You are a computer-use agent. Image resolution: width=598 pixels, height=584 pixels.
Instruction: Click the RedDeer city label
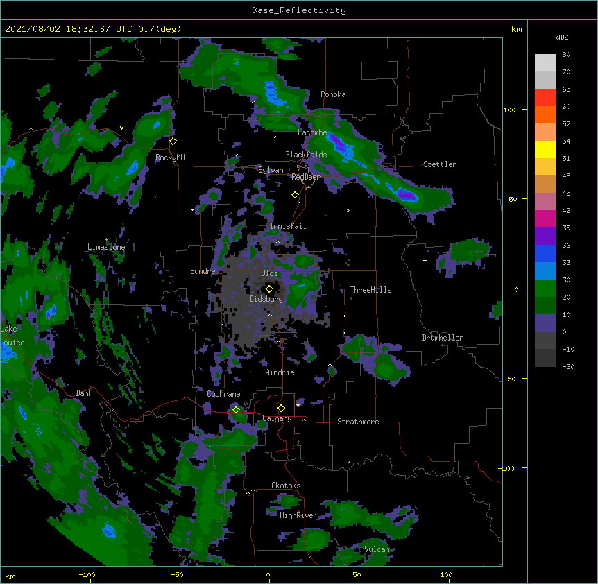[x=305, y=177]
